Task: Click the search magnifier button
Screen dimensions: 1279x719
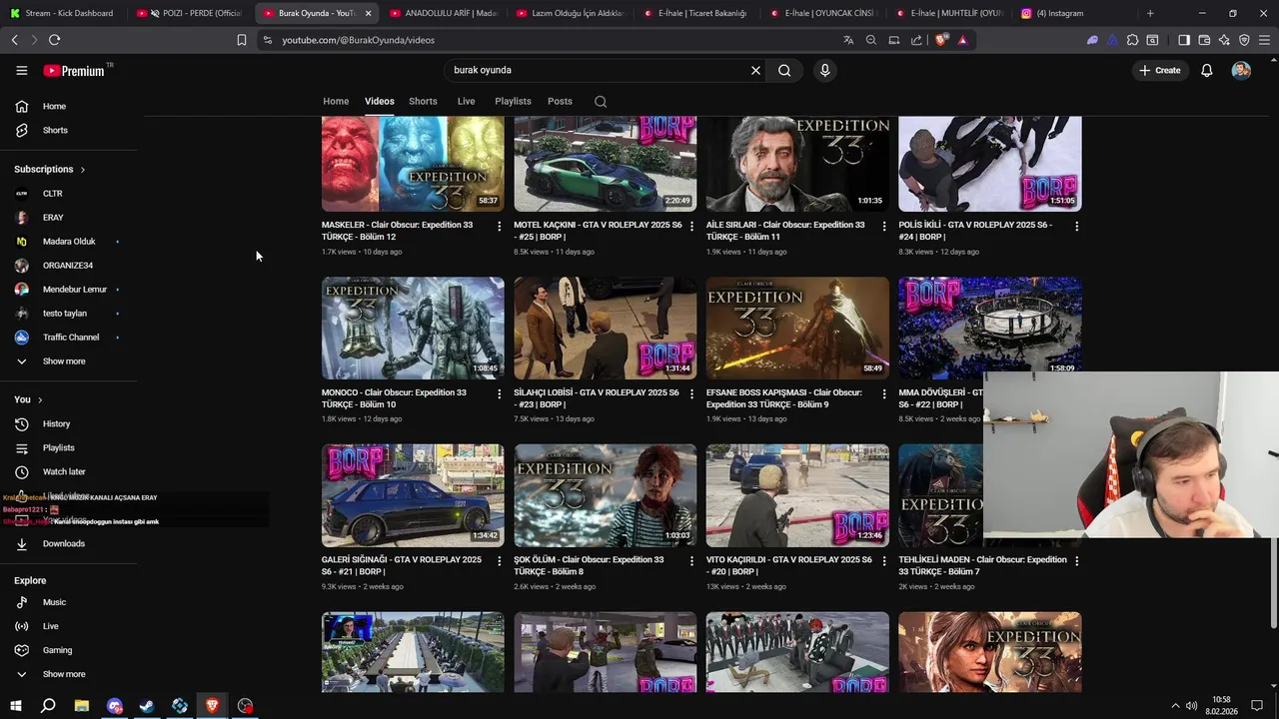Action: [784, 70]
